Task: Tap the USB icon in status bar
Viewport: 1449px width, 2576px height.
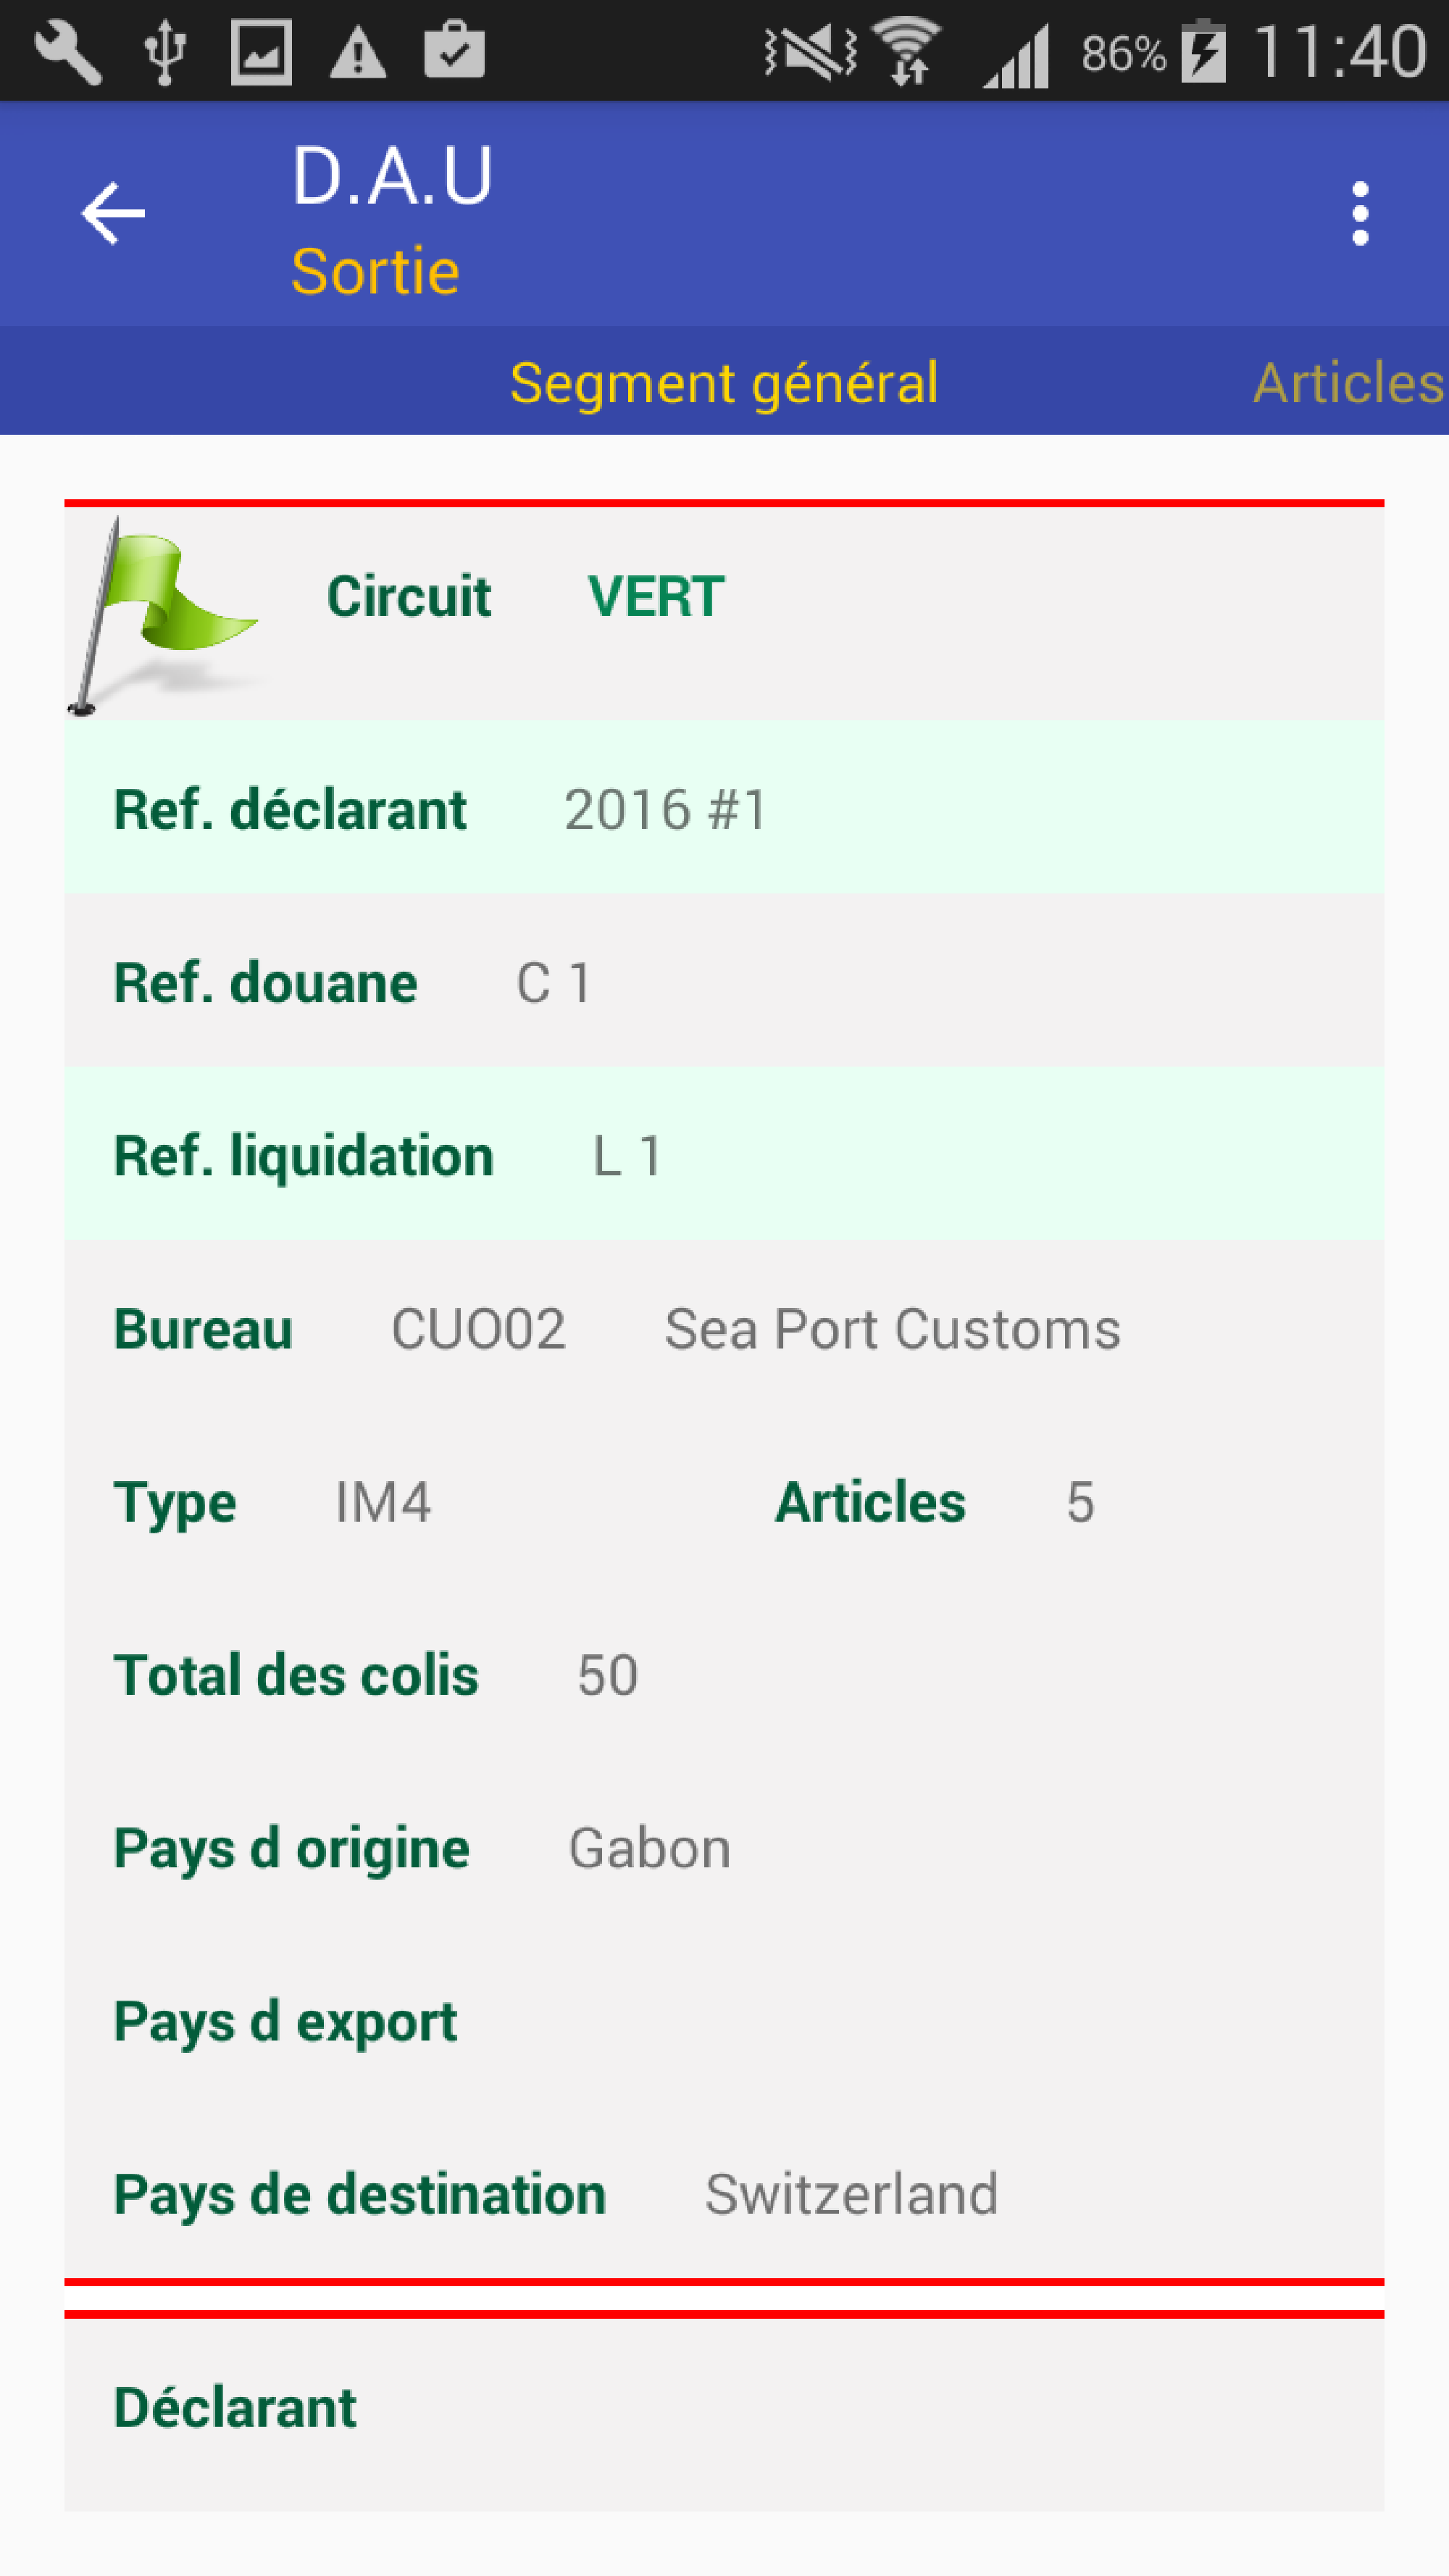Action: tap(165, 52)
